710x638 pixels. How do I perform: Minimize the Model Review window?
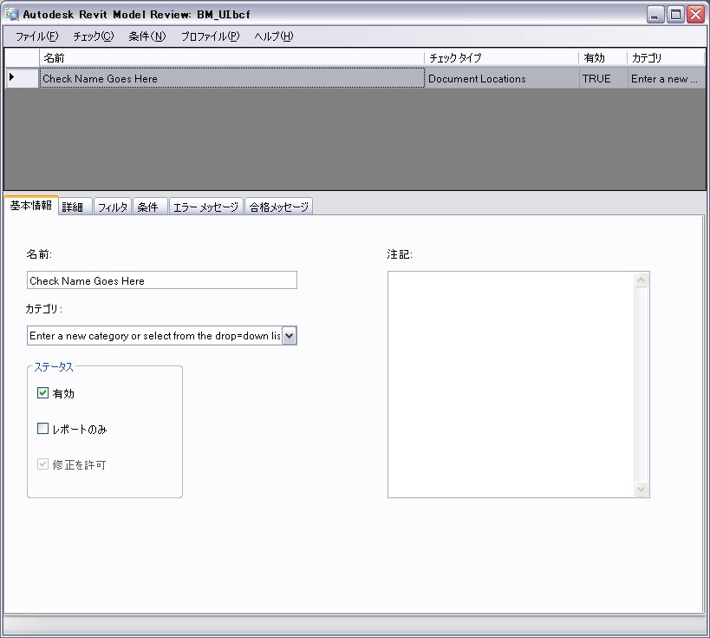coord(655,15)
